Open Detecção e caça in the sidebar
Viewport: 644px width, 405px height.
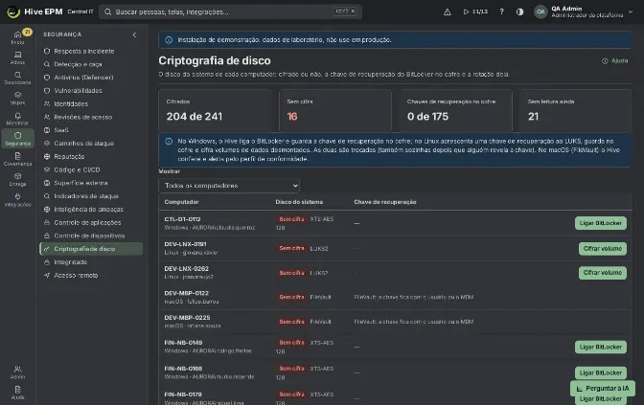click(91, 64)
